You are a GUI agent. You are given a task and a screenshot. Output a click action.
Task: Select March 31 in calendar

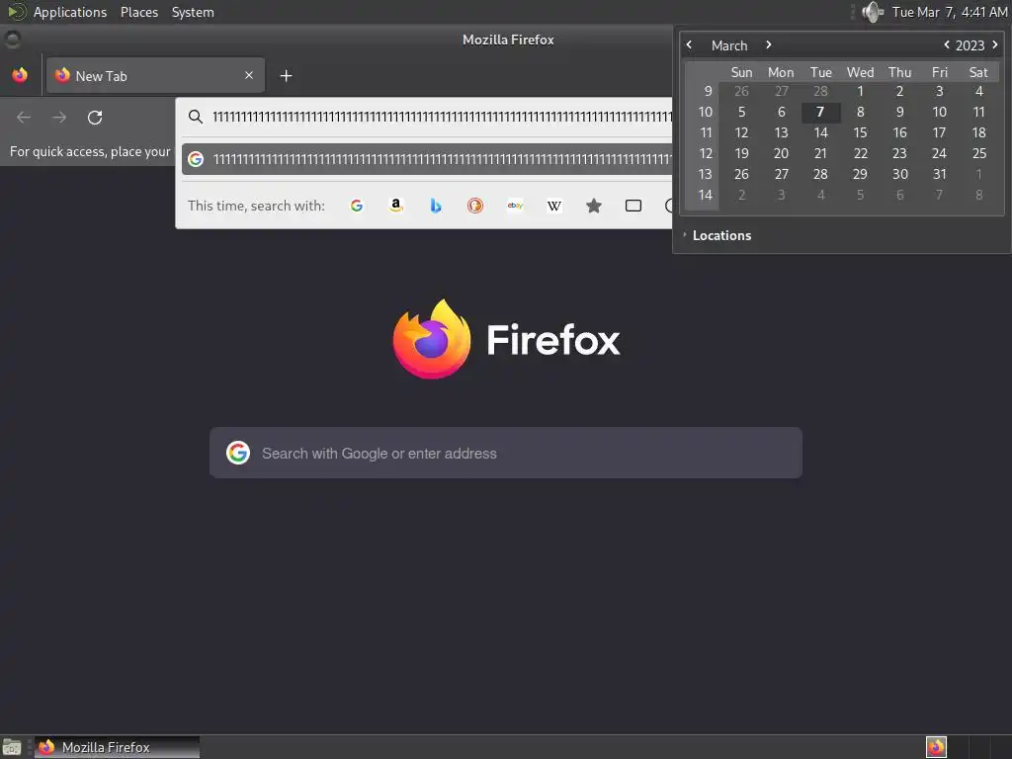pos(940,174)
